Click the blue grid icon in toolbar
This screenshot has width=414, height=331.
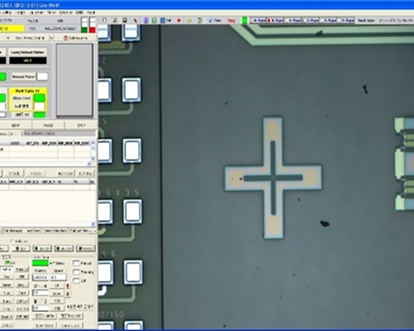(x=146, y=20)
